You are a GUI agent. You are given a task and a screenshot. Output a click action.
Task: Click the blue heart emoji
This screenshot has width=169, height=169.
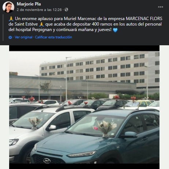115,30
